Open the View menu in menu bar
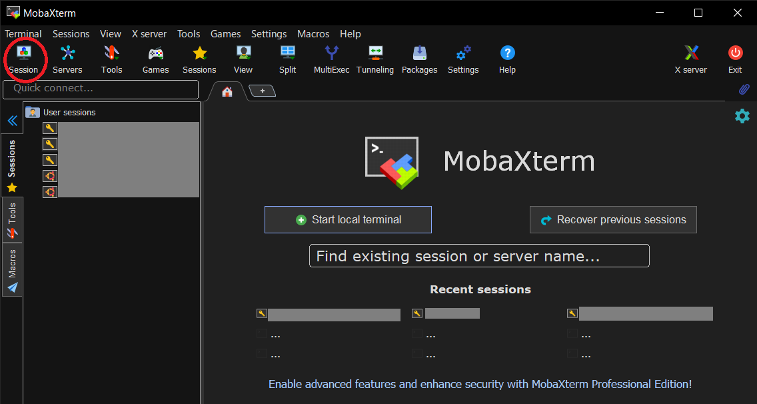The width and height of the screenshot is (757, 404). click(111, 34)
